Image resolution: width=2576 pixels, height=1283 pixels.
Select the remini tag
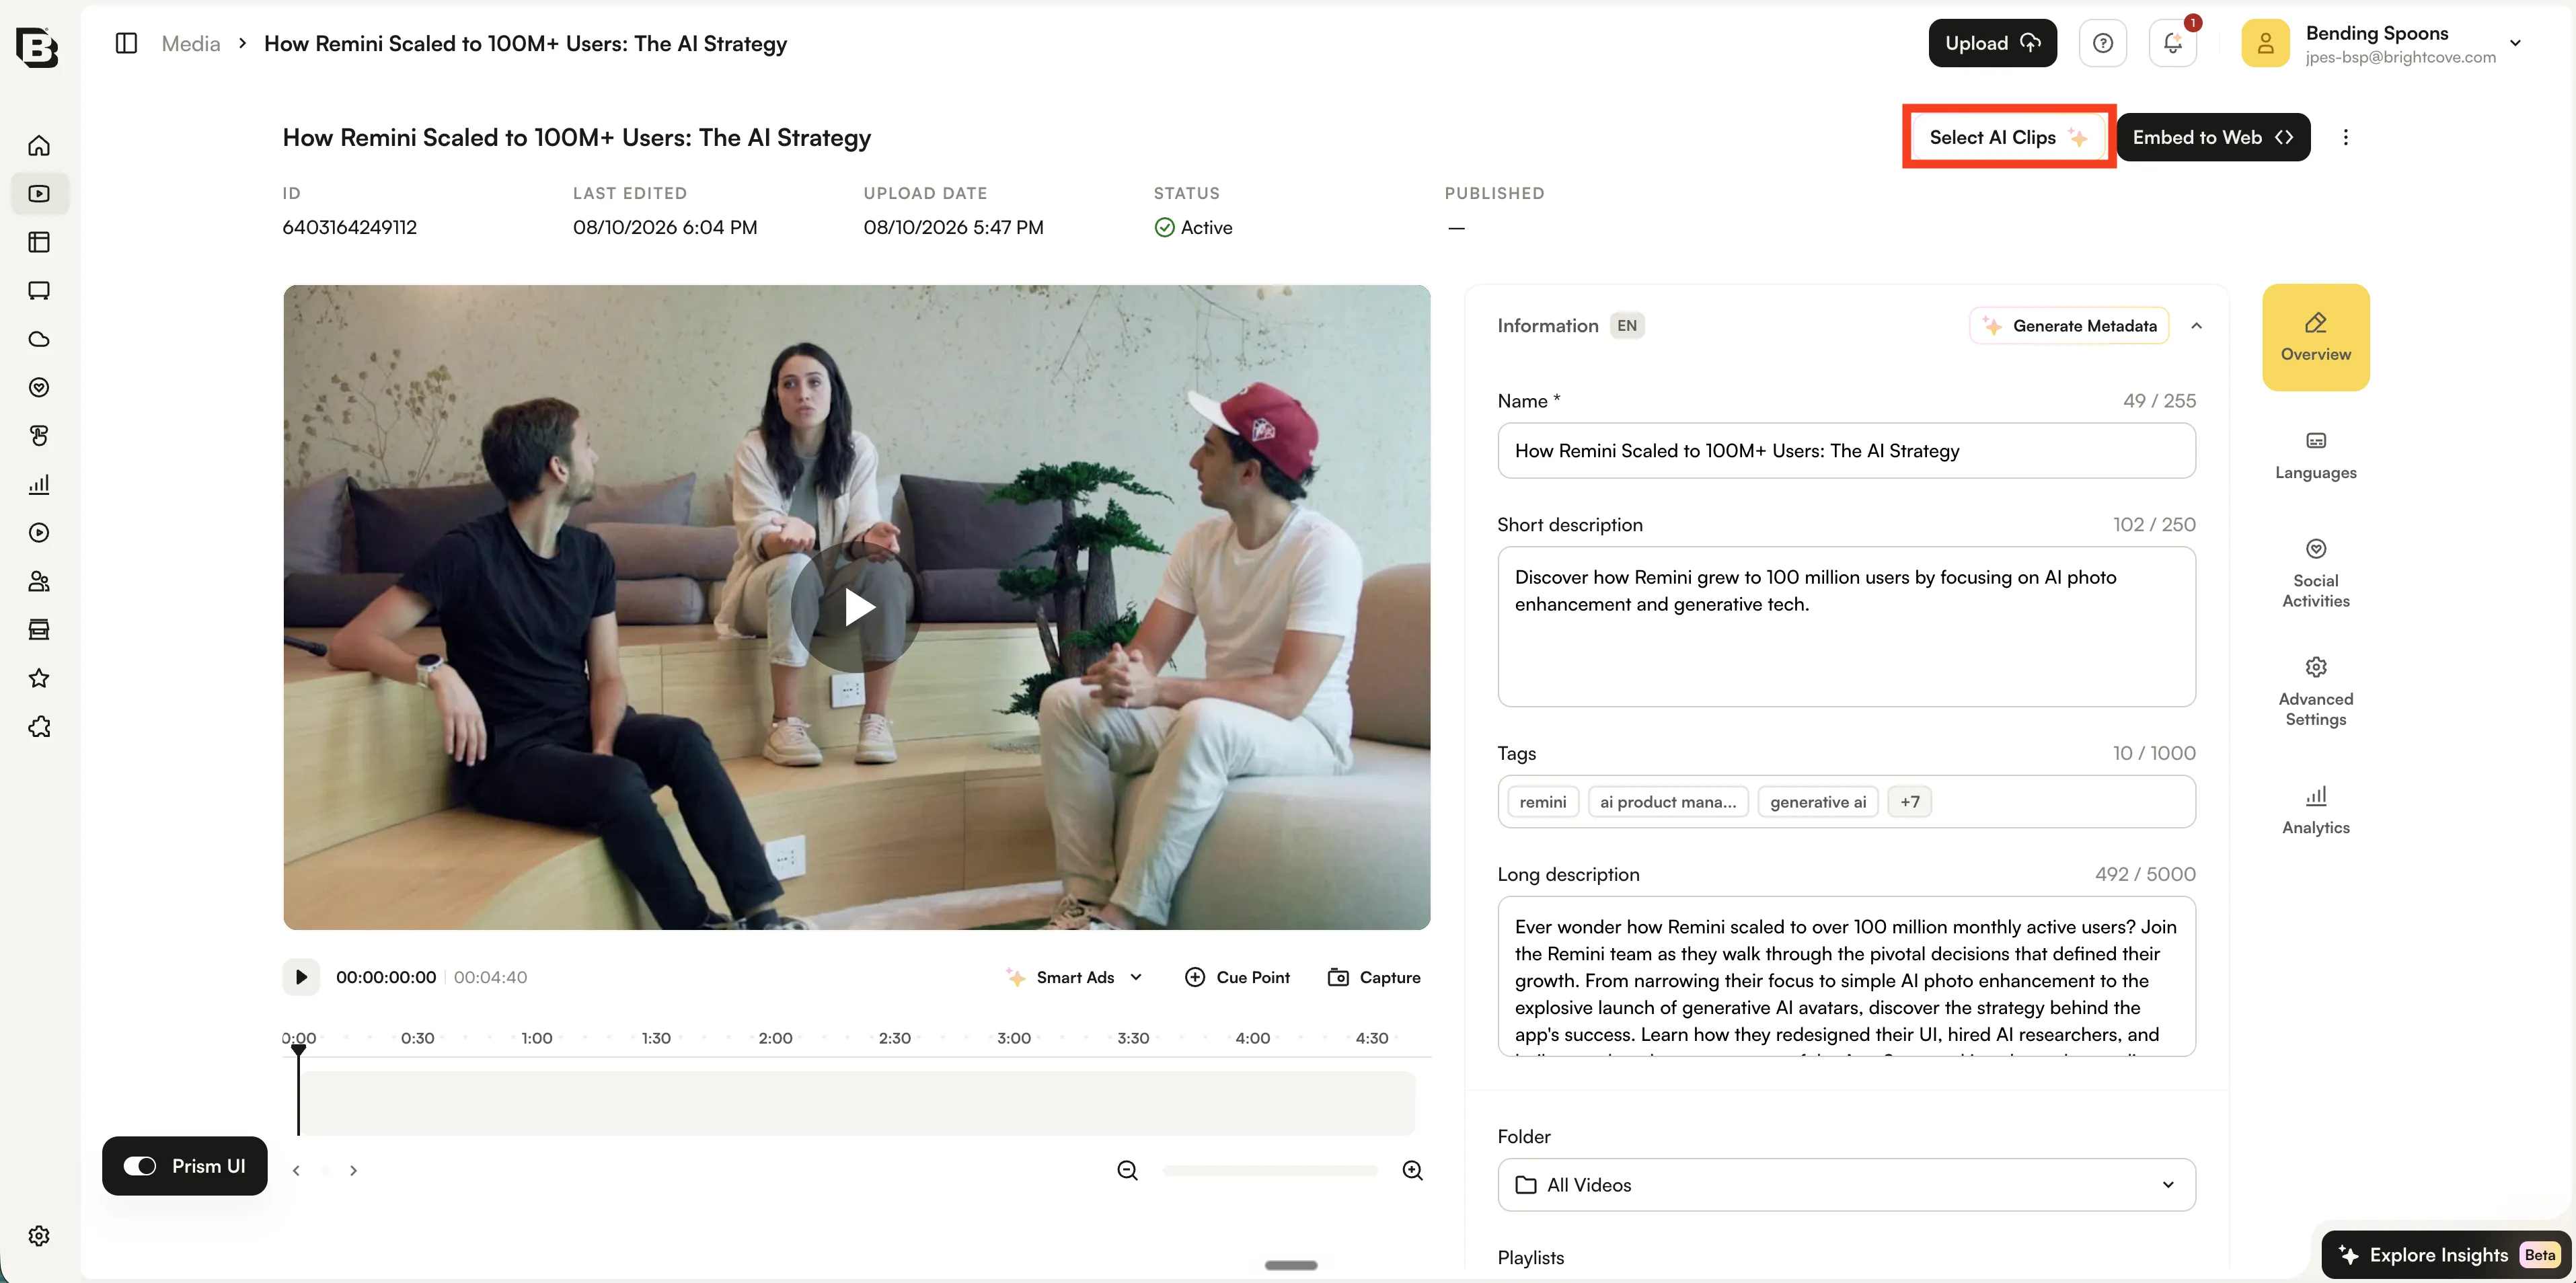pyautogui.click(x=1543, y=802)
